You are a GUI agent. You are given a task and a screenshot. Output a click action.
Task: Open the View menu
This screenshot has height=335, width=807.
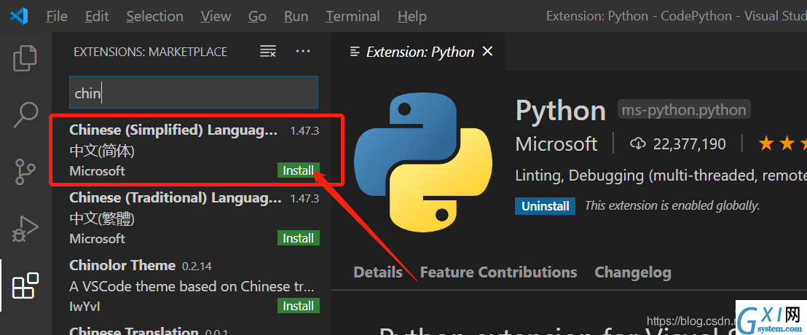point(216,17)
